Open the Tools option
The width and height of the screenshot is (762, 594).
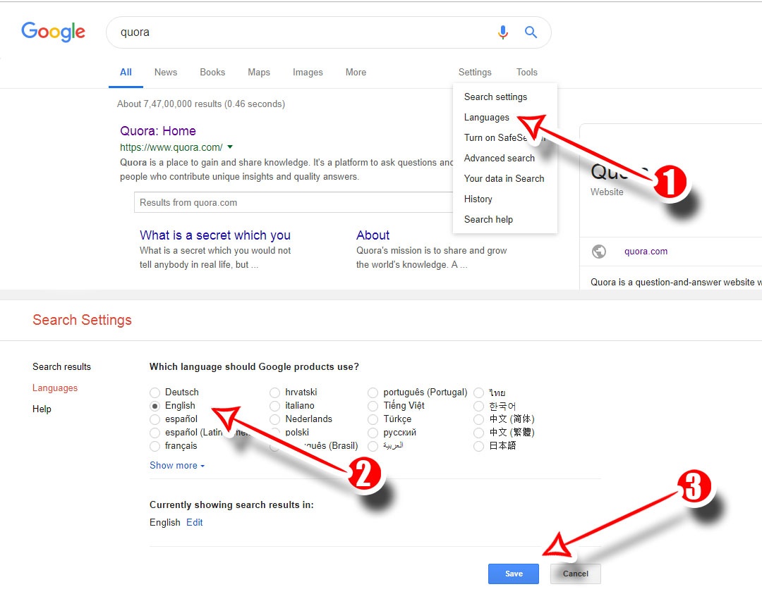[x=527, y=73]
